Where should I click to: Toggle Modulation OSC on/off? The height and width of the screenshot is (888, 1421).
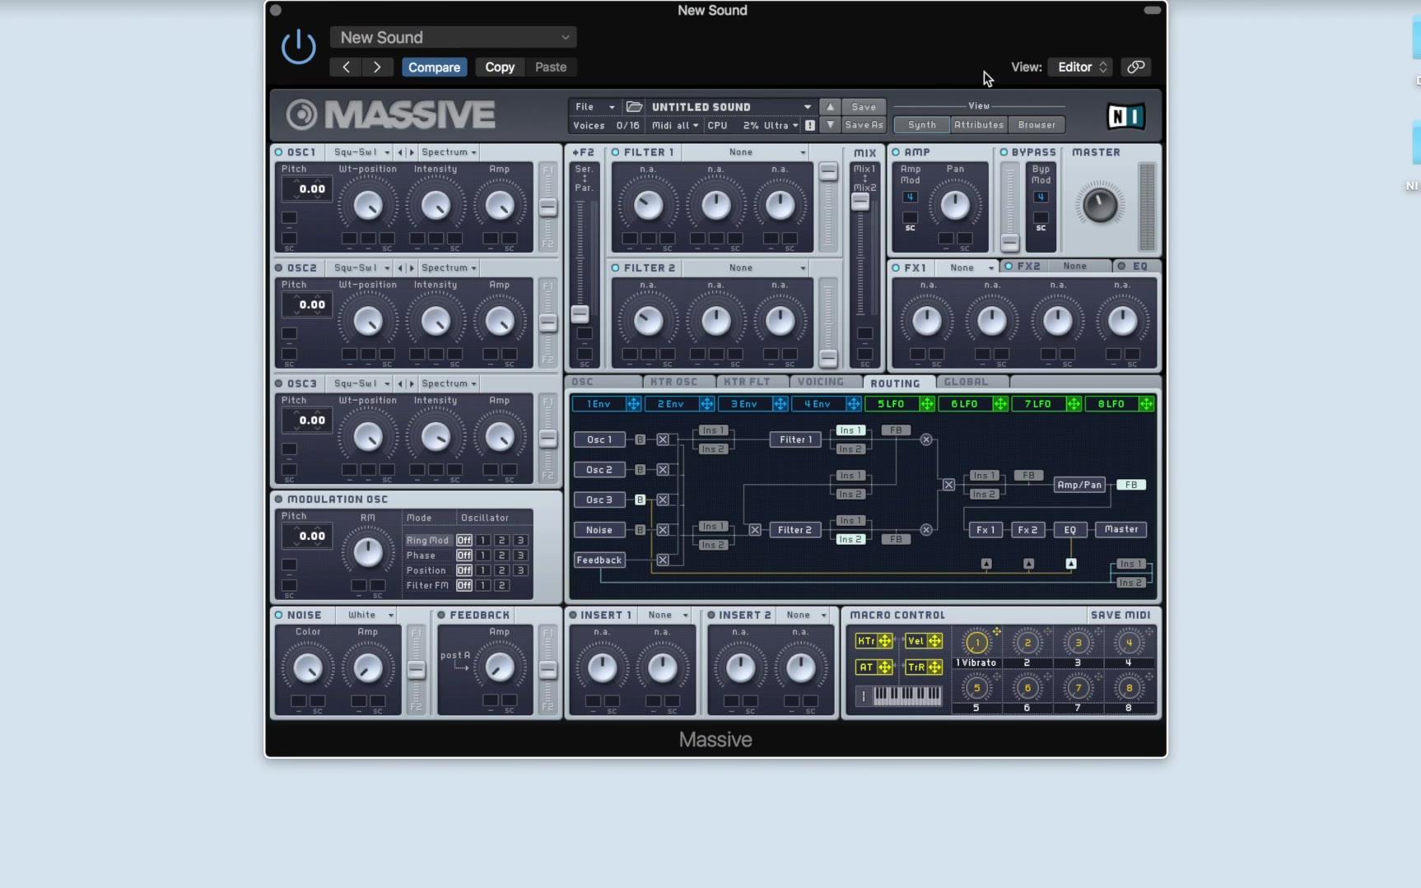click(x=278, y=500)
